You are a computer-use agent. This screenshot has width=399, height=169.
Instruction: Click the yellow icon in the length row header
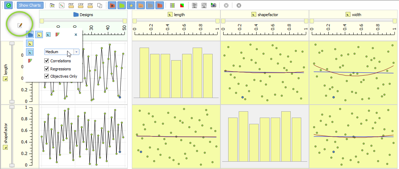point(5,79)
